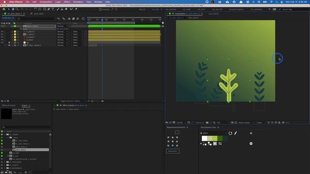Select the Clone Stamp tool
Viewport: 310px width, 174px height.
point(62,9)
